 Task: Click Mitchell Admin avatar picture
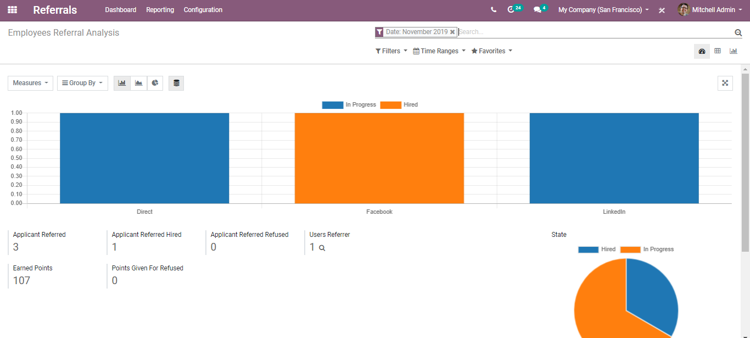click(684, 10)
